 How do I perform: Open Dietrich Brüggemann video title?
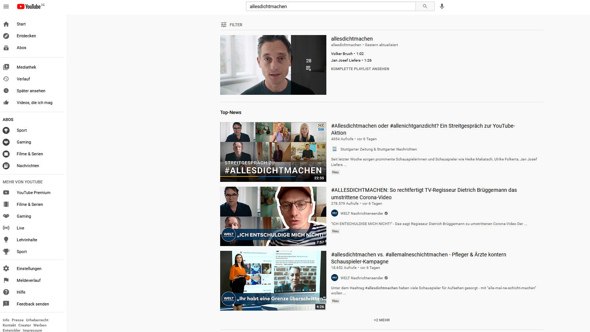(424, 194)
